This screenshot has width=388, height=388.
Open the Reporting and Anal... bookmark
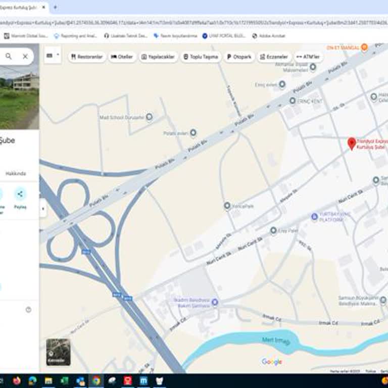pyautogui.click(x=75, y=36)
